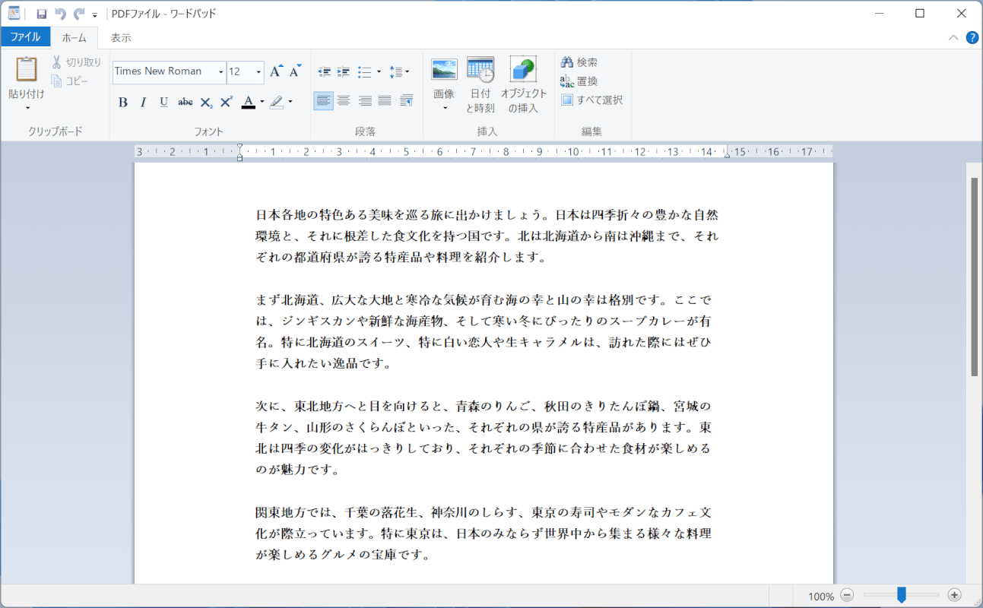Select Align text left
The image size is (983, 608).
click(323, 100)
